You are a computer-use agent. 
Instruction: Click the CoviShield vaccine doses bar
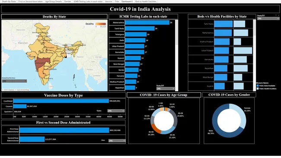pyautogui.click(x=61, y=101)
